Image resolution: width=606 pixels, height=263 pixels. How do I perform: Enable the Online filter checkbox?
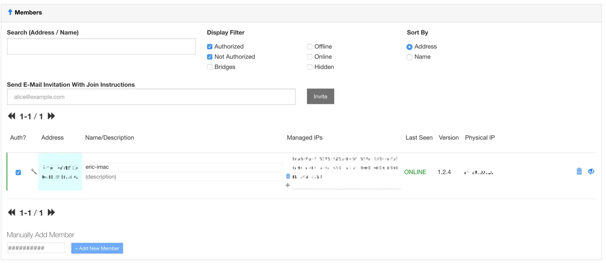pyautogui.click(x=309, y=57)
